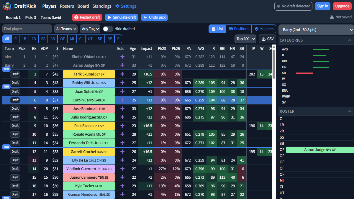Viewport: 354px width, 199px height.
Task: Sort table by HR column header
Action: [232, 49]
